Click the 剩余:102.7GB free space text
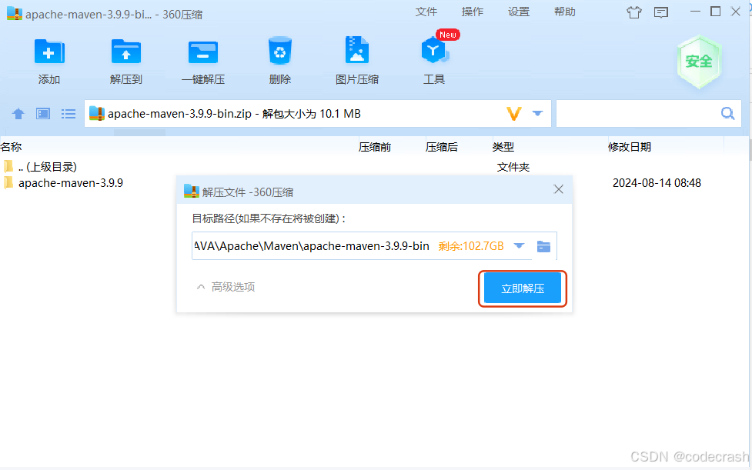The width and height of the screenshot is (752, 470). [471, 246]
